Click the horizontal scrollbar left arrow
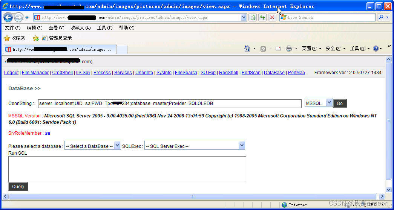The height and width of the screenshot is (210, 394). click(5, 196)
